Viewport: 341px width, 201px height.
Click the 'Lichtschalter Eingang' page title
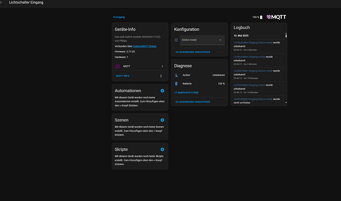pos(26,2)
